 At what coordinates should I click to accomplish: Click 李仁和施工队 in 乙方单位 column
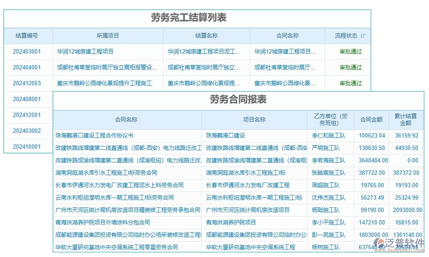328,135
